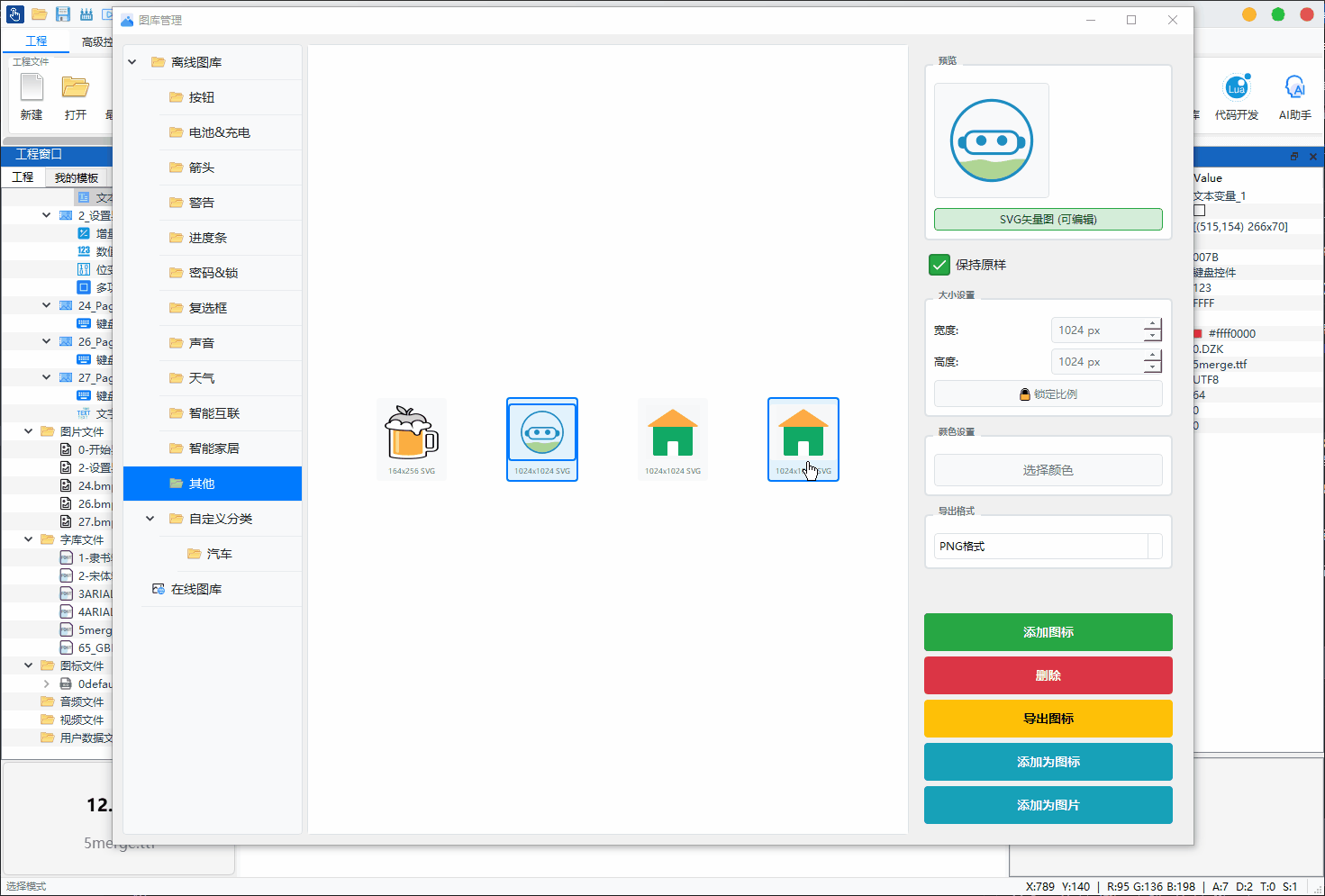Open the Lua code development tool
The image size is (1325, 896).
pos(1237,96)
